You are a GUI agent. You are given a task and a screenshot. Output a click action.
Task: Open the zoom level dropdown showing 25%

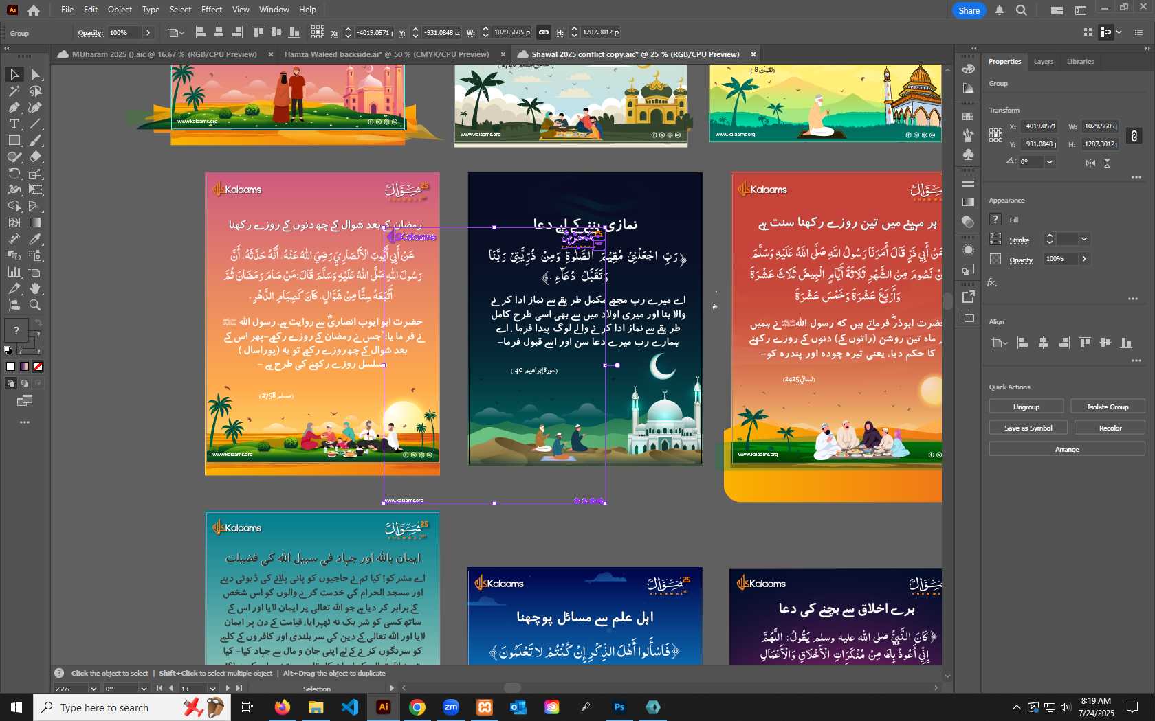click(x=93, y=689)
